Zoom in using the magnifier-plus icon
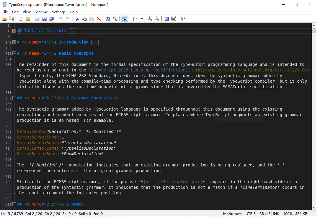This screenshot has width=317, height=217. coord(150,19)
